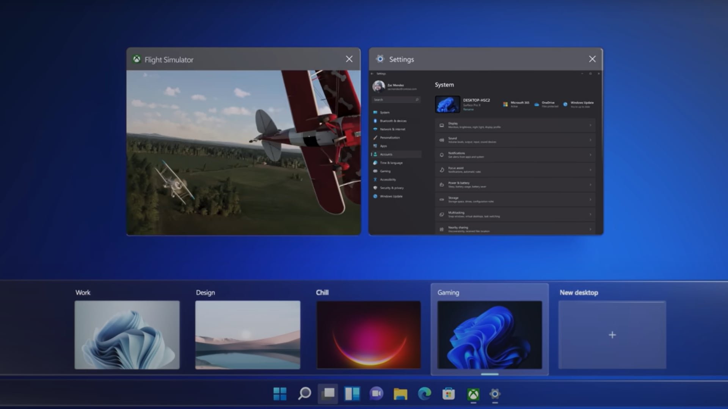Screen dimensions: 728x409
Task: Open Microsoft Store taskbar icon
Action: point(448,394)
